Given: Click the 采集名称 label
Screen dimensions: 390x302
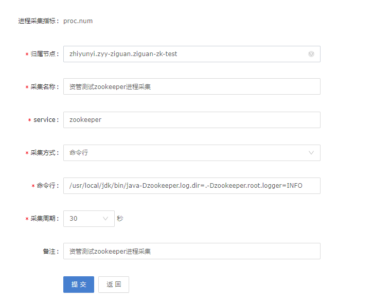Looking at the screenshot, I should [x=45, y=87].
